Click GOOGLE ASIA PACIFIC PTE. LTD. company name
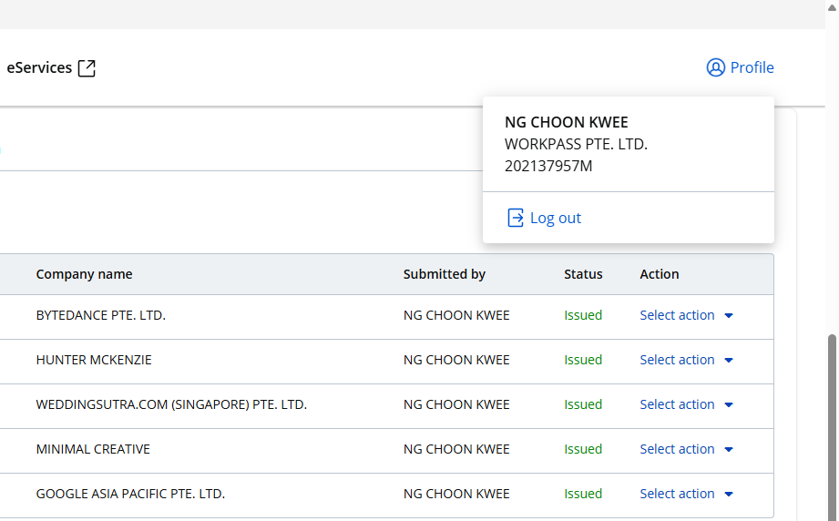839x521 pixels. pos(130,494)
